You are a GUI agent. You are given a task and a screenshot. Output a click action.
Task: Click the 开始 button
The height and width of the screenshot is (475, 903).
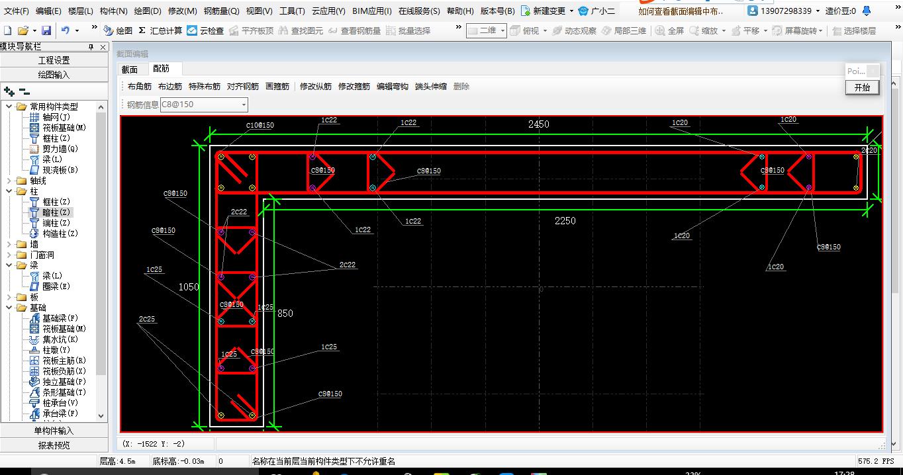pyautogui.click(x=862, y=87)
